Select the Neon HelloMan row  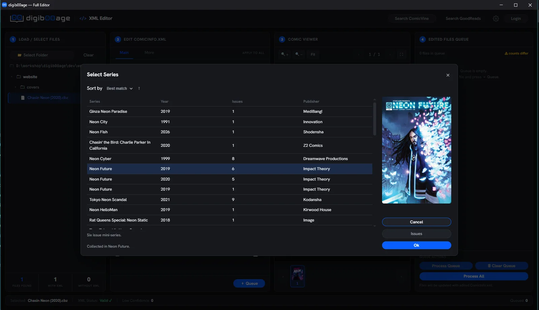(x=229, y=210)
